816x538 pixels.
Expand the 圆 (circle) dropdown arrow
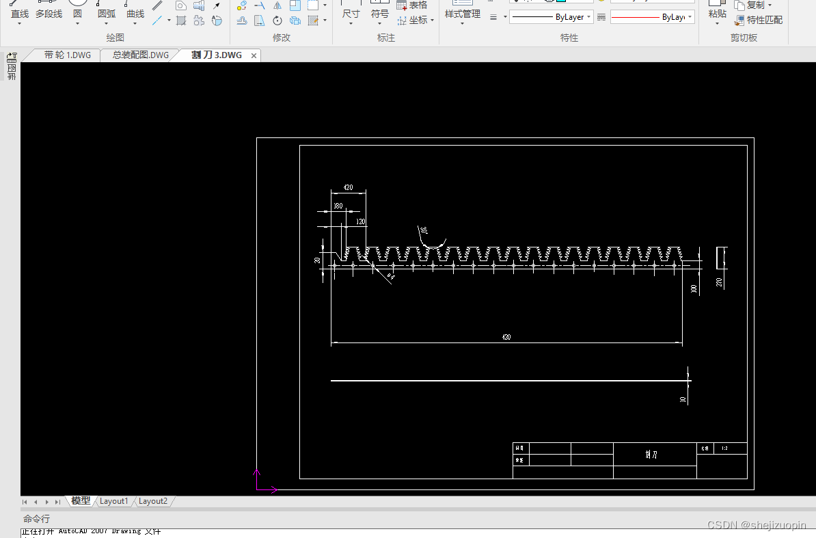pos(77,23)
